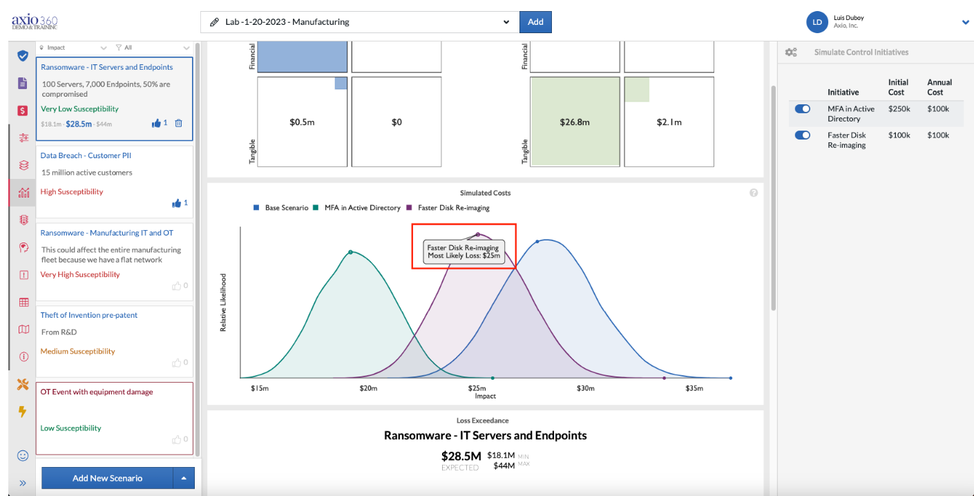Expand the arrow beside Add New Scenario
Viewport: 974px width, 496px height.
click(184, 478)
